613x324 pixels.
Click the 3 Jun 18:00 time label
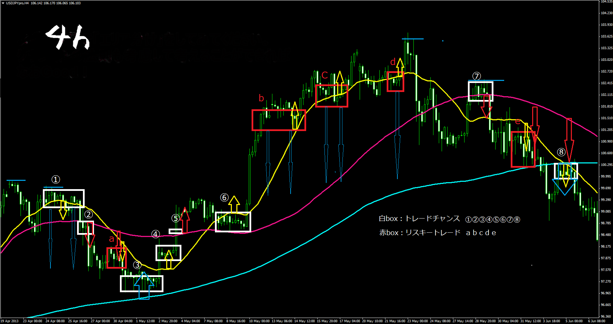pyautogui.click(x=551, y=321)
